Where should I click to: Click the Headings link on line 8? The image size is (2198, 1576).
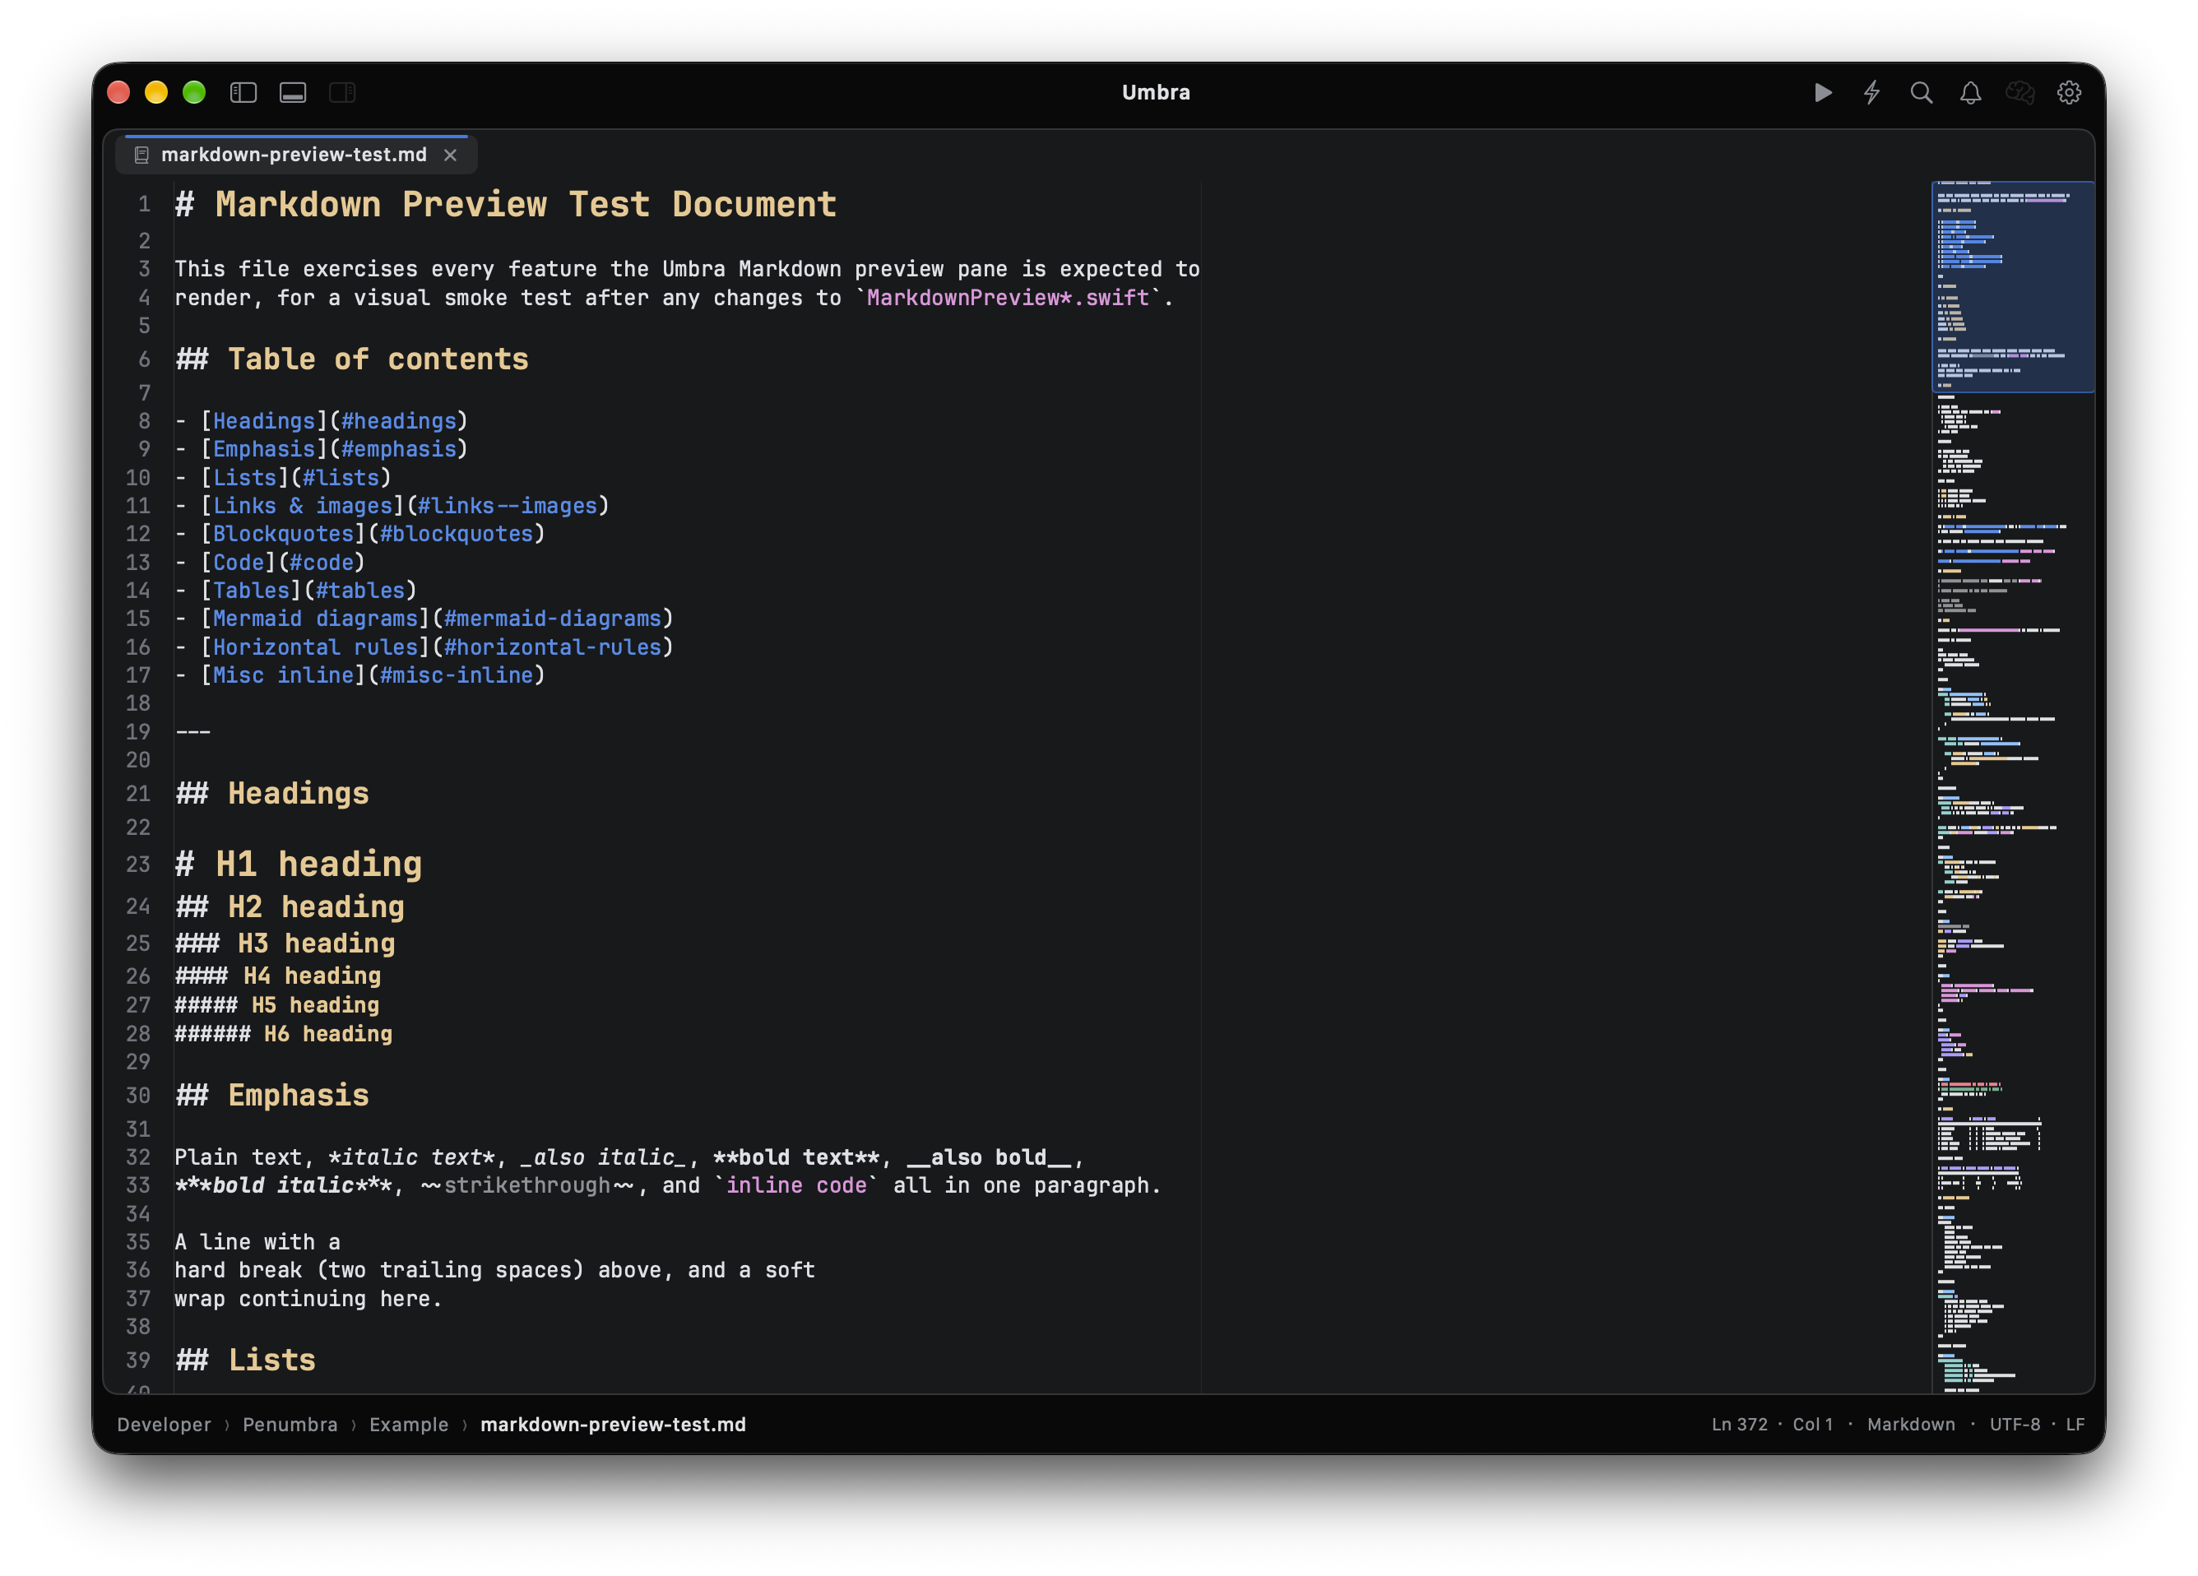click(263, 420)
